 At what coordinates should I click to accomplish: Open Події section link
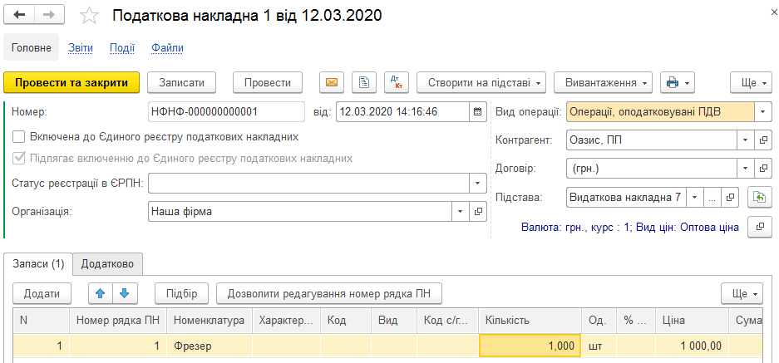pos(122,47)
